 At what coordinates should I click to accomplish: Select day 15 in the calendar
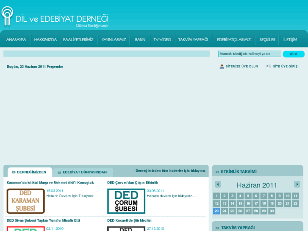240,203
